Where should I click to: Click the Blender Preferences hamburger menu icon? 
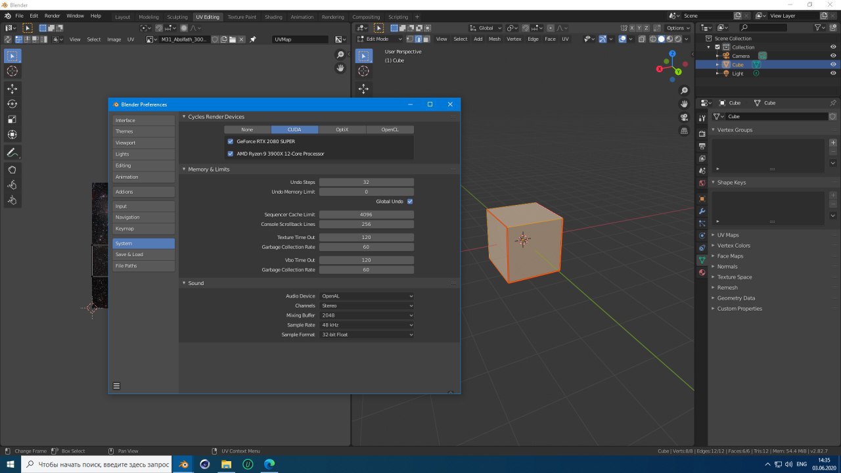pyautogui.click(x=116, y=386)
